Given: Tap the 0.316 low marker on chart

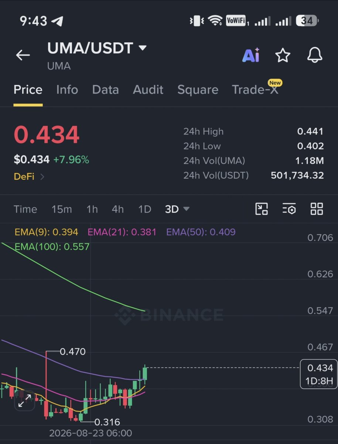Looking at the screenshot, I should [x=107, y=422].
